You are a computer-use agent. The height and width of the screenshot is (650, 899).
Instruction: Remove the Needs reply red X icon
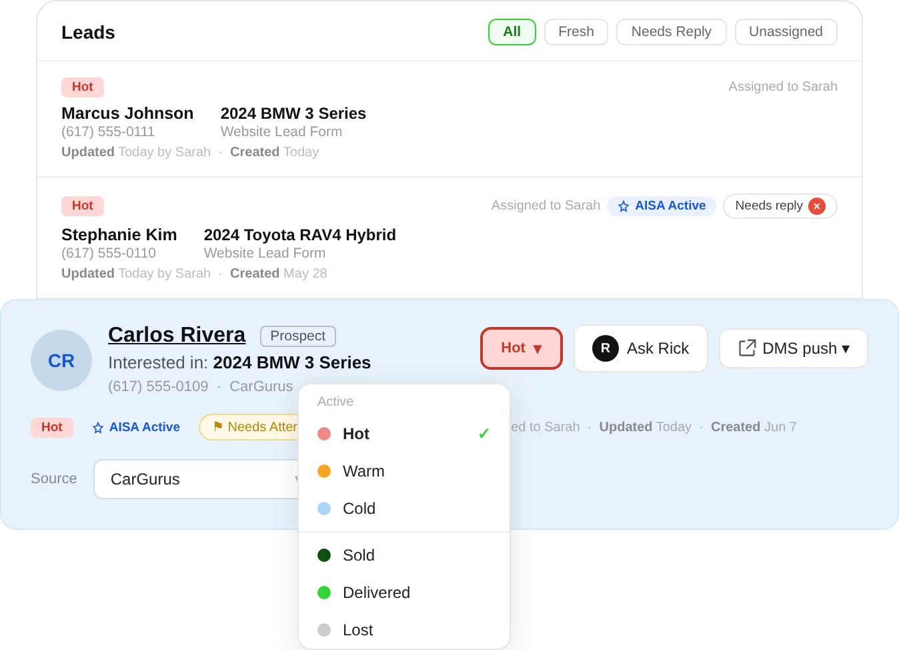(816, 206)
